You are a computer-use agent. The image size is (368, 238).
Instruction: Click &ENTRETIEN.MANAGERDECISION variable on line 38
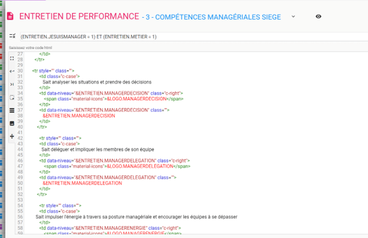(x=79, y=116)
